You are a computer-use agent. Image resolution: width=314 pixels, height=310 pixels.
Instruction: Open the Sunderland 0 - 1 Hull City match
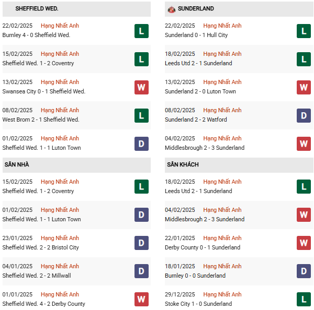(x=196, y=35)
